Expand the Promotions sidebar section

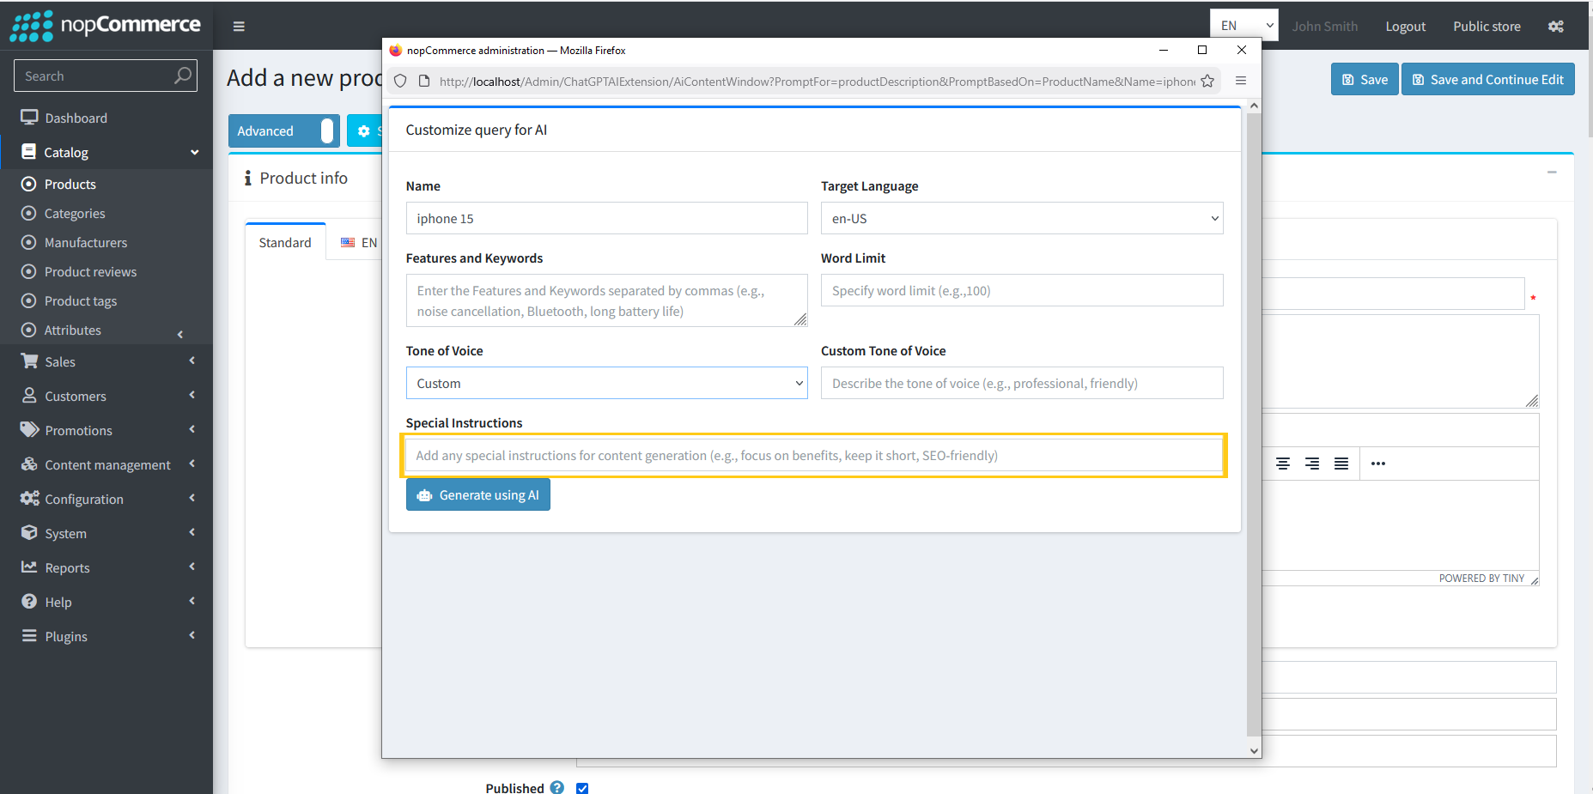tap(78, 430)
